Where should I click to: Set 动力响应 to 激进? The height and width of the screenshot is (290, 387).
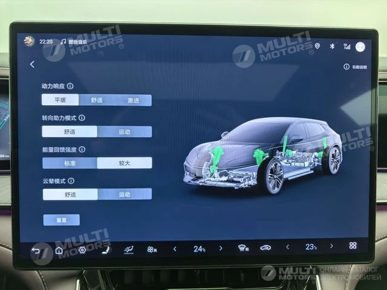click(133, 100)
